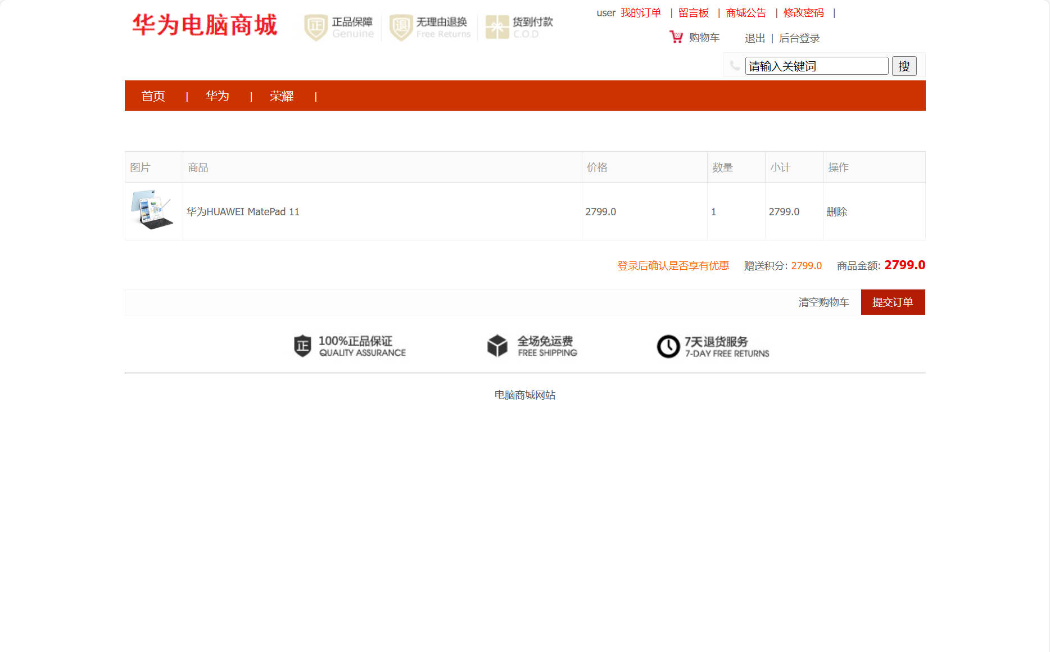This screenshot has width=1050, height=652.
Task: Open 我的订单 my orders page
Action: 641,12
